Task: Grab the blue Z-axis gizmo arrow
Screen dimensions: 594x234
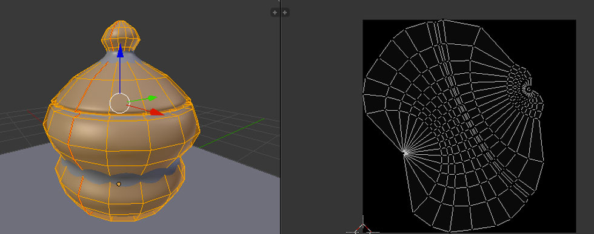Action: click(120, 50)
